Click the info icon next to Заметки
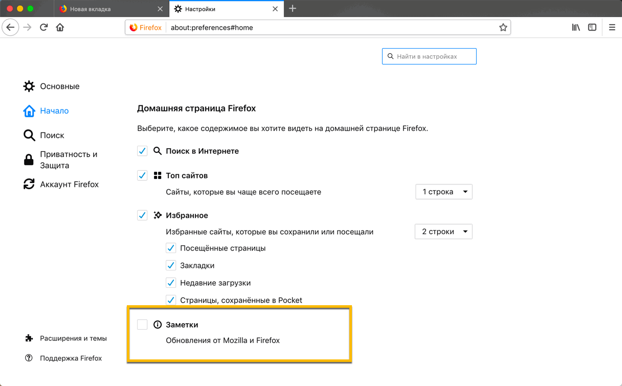This screenshot has width=622, height=386. (157, 324)
